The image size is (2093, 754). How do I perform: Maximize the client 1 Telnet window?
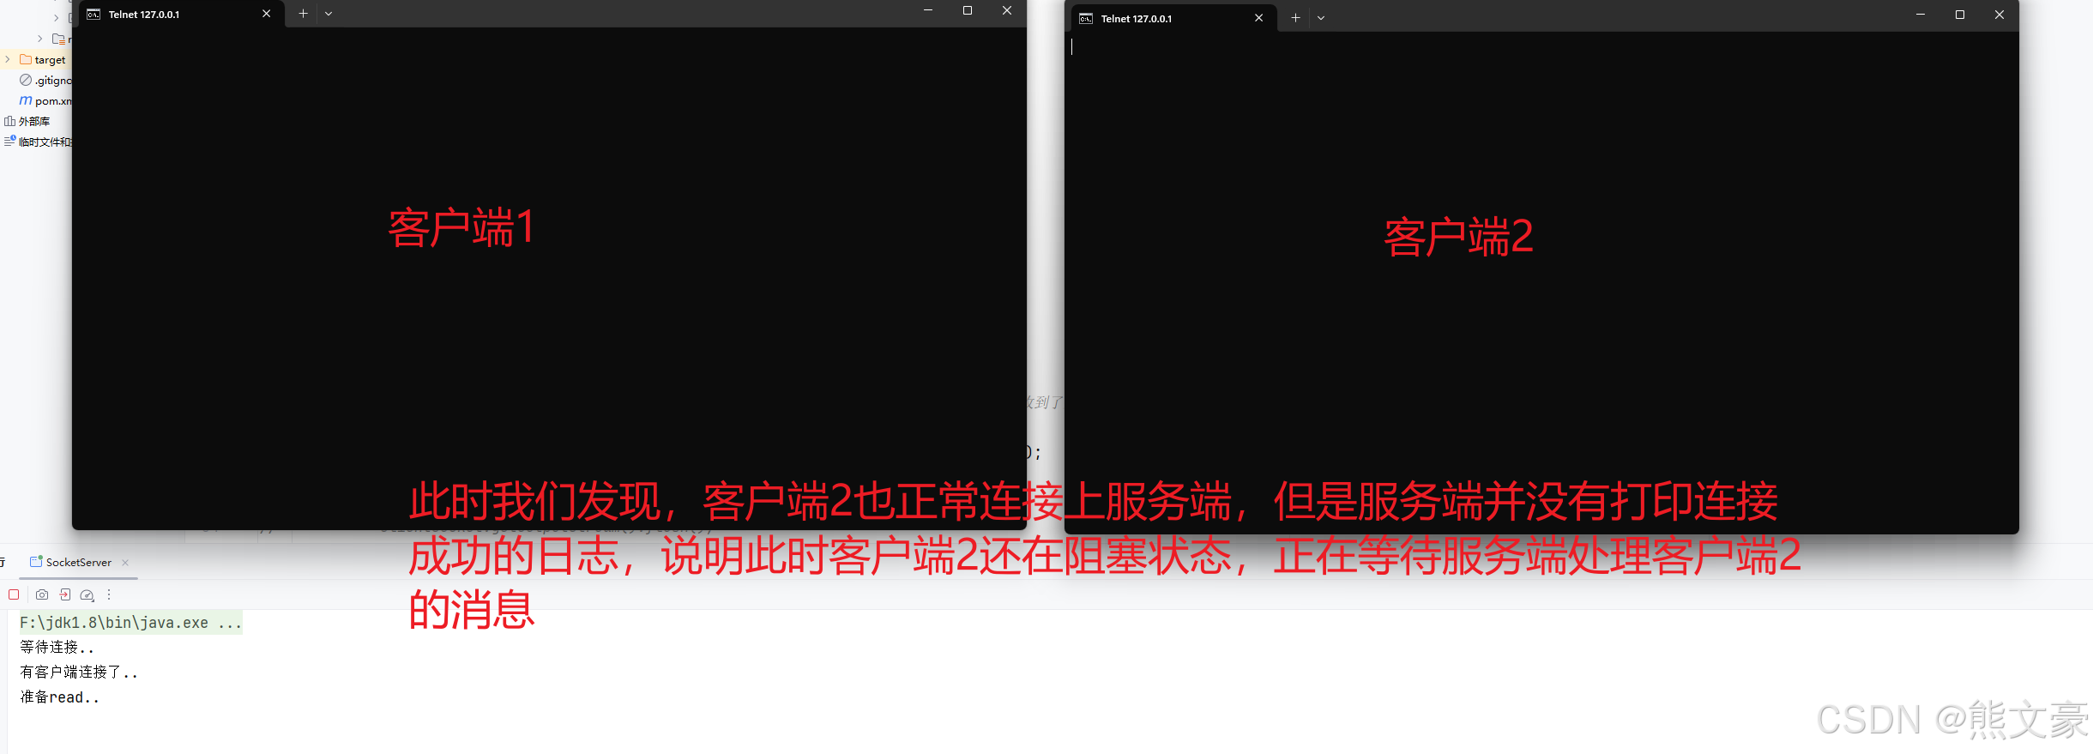pos(967,11)
